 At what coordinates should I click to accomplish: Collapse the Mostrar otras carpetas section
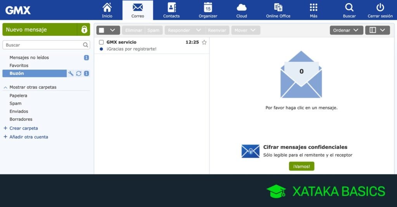coord(5,87)
